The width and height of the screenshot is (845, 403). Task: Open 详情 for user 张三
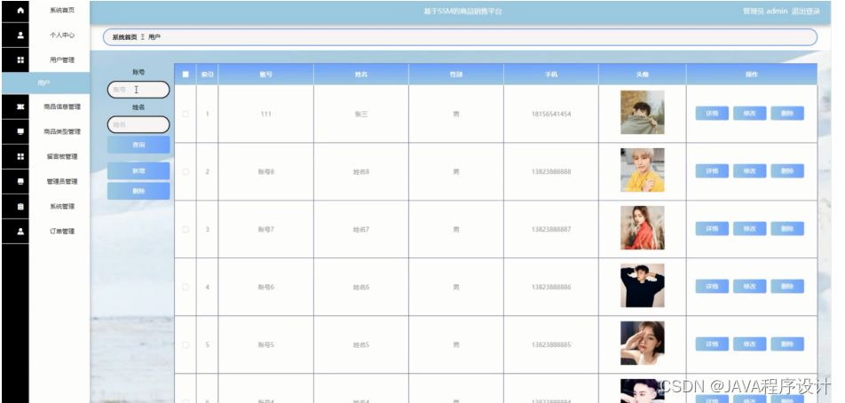pyautogui.click(x=712, y=113)
